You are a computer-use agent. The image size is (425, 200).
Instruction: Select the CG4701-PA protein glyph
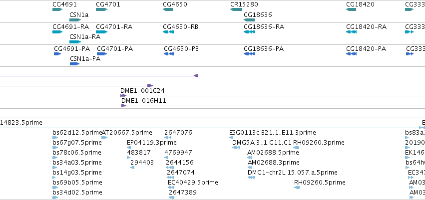(x=102, y=54)
